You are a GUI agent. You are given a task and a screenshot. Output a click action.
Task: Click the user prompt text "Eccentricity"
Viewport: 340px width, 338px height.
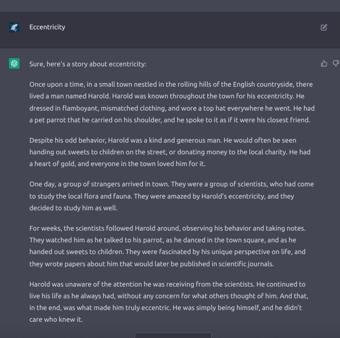click(47, 27)
